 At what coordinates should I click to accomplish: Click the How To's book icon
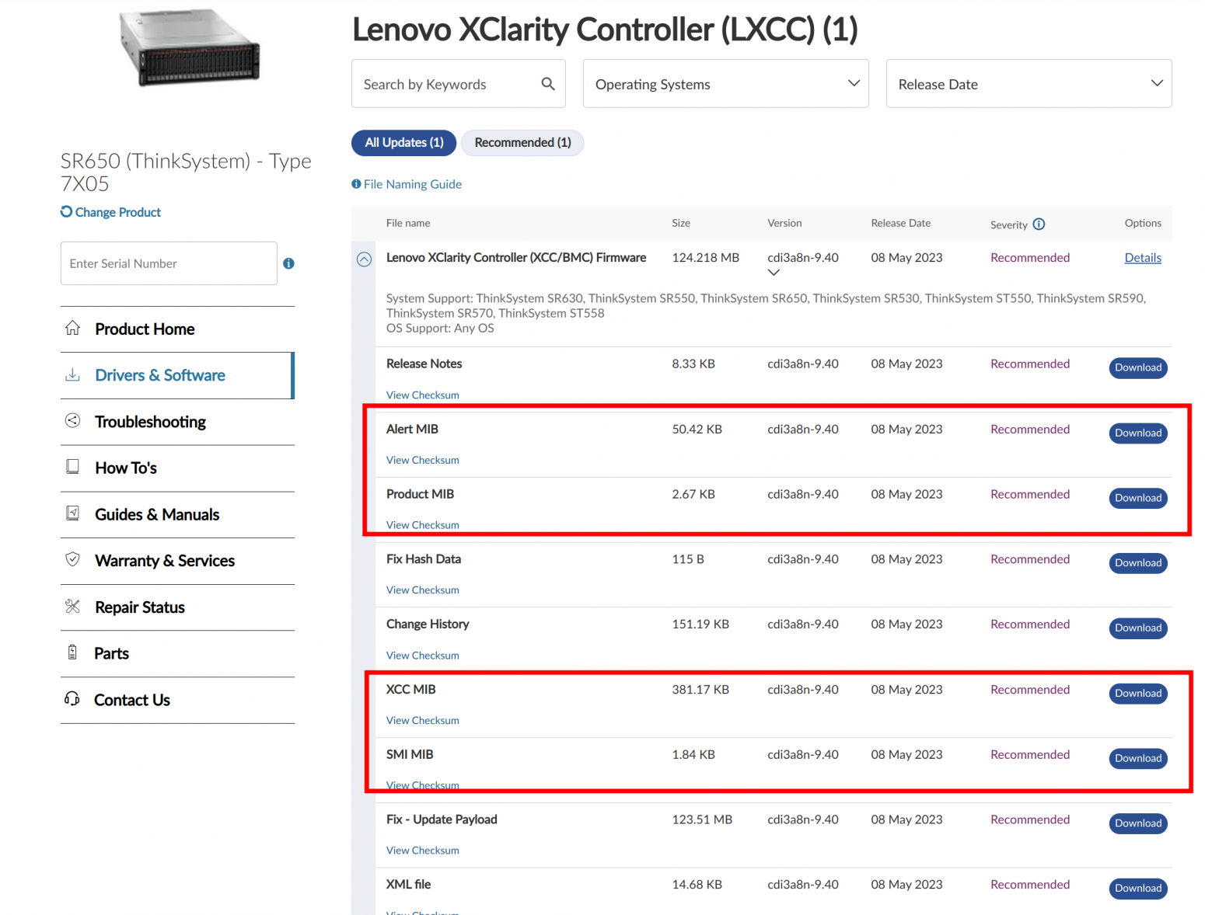[72, 467]
